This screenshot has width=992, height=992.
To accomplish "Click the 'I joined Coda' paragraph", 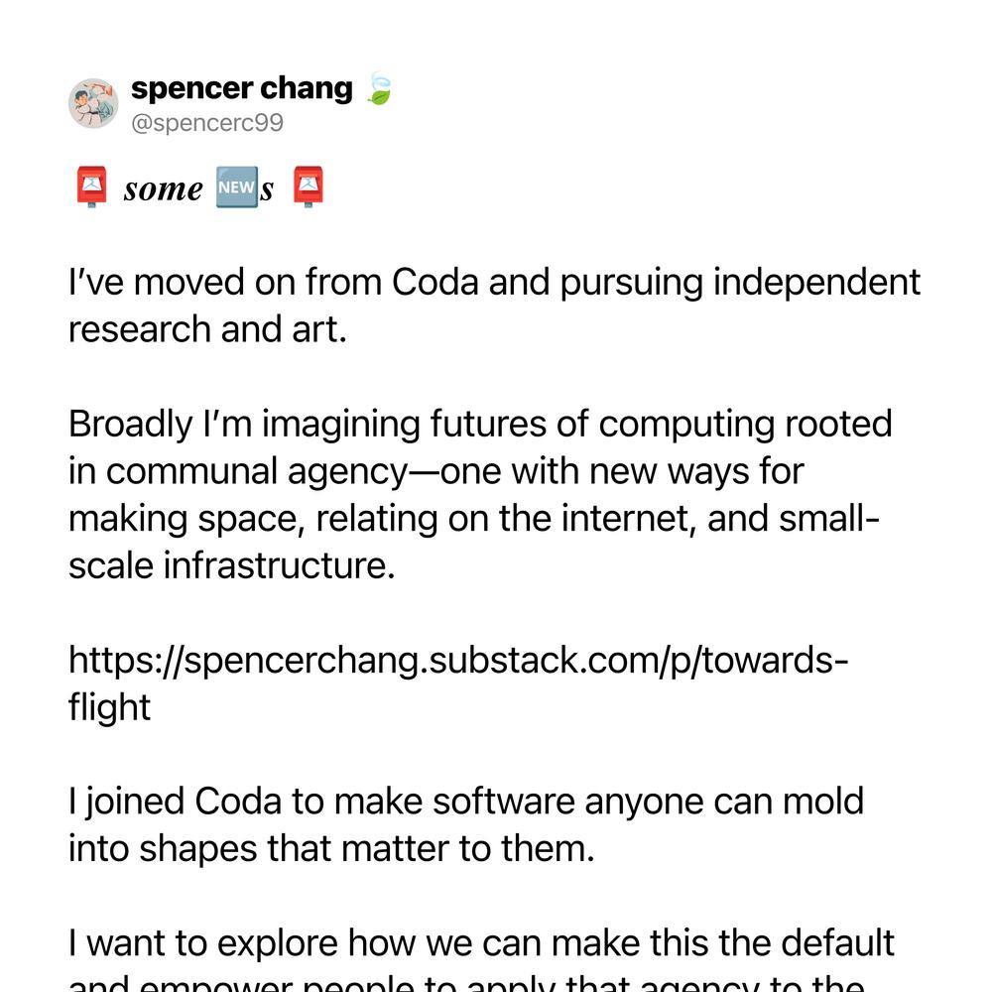I will [x=466, y=825].
